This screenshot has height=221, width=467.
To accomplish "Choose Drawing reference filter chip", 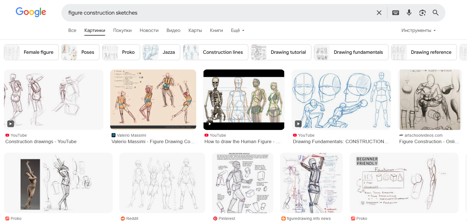I will (x=424, y=52).
